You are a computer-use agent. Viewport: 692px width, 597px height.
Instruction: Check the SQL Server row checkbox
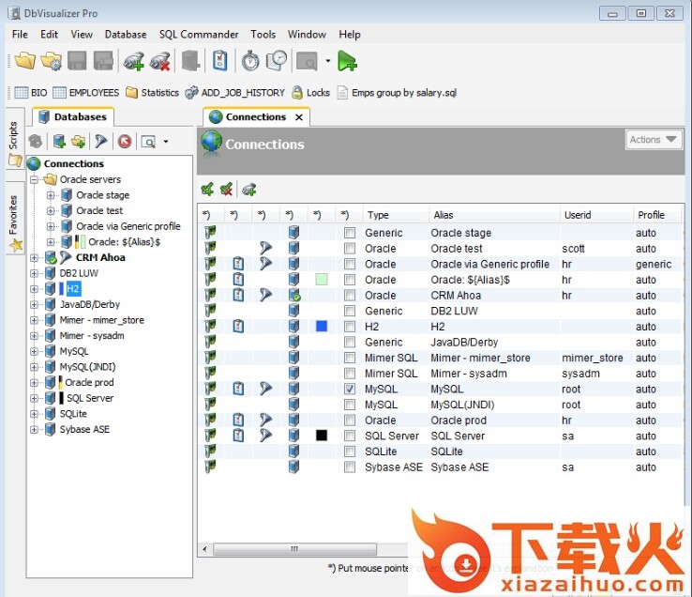(350, 436)
